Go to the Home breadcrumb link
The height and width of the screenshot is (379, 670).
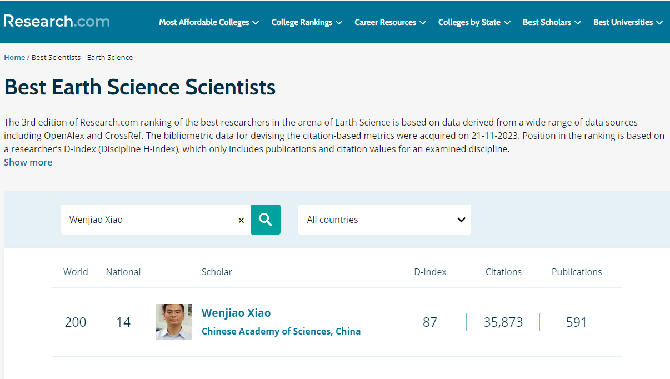14,57
